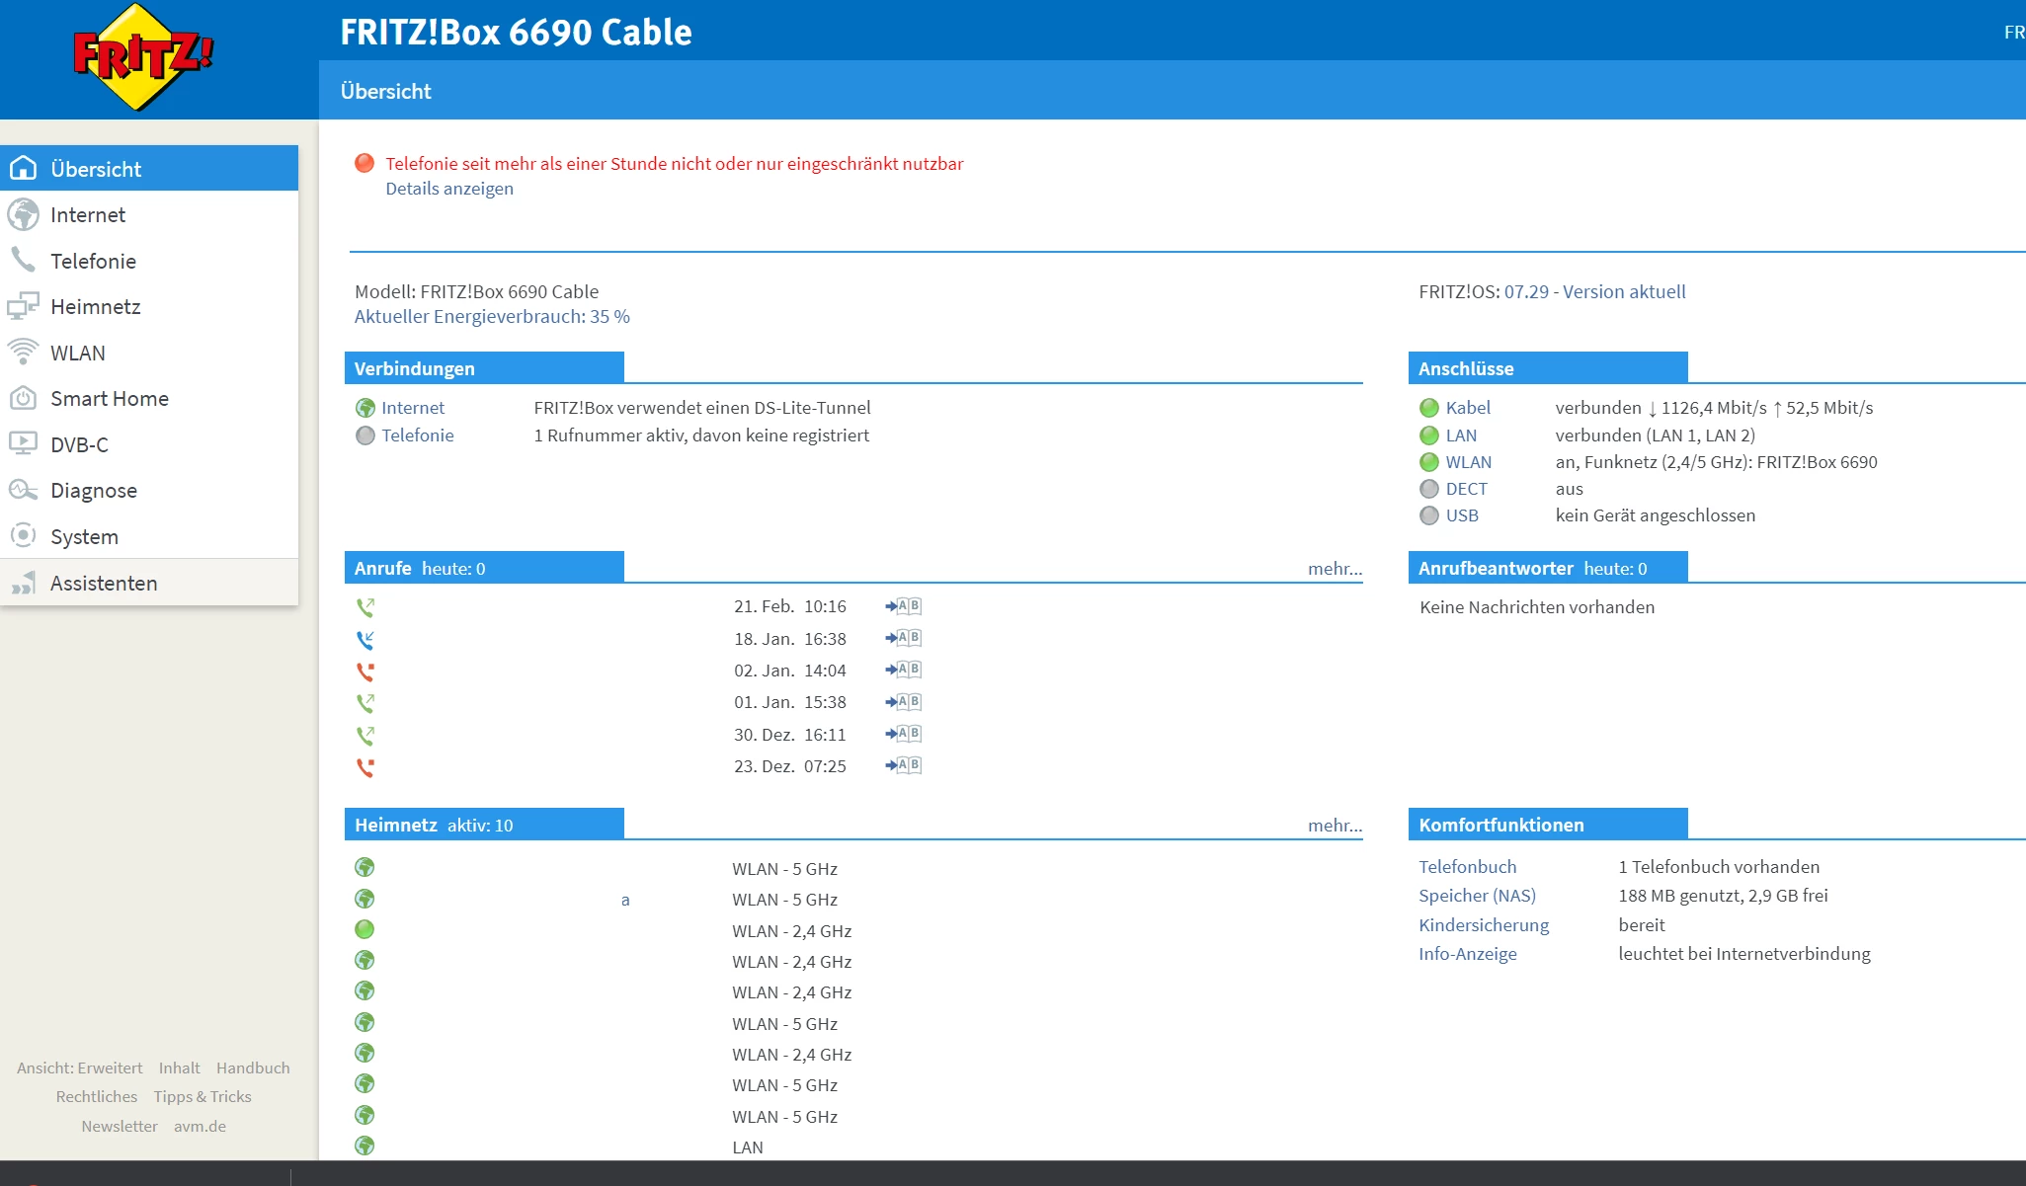Open Kindersicherung comfort function
This screenshot has width=2026, height=1186.
click(x=1483, y=925)
